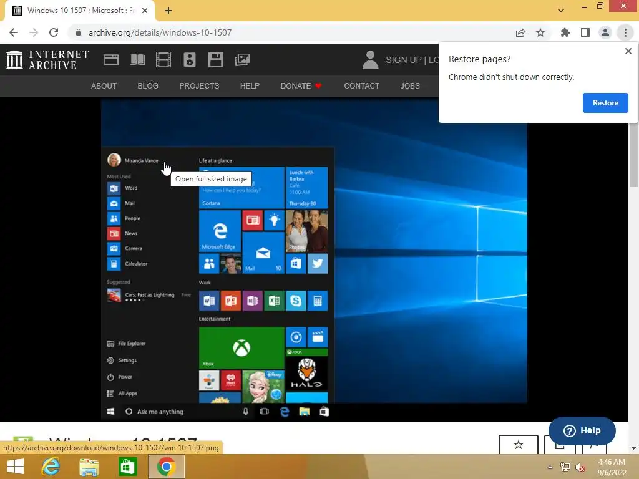
Task: Click the muted volume tray icon
Action: point(580,467)
